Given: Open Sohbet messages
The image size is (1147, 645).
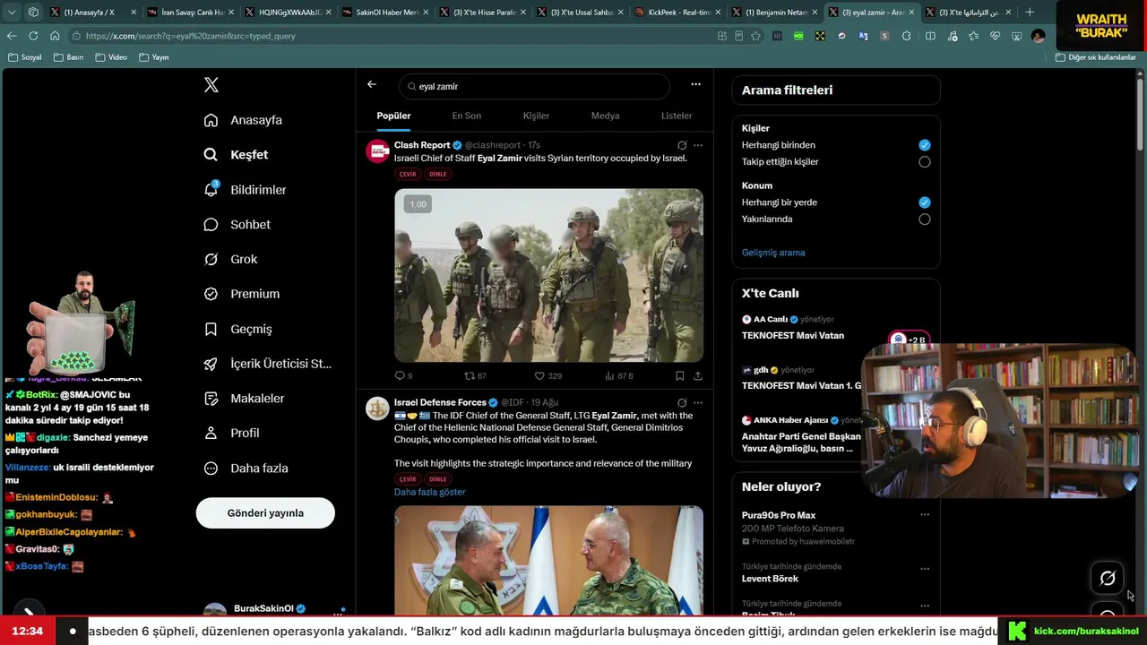Looking at the screenshot, I should point(237,225).
